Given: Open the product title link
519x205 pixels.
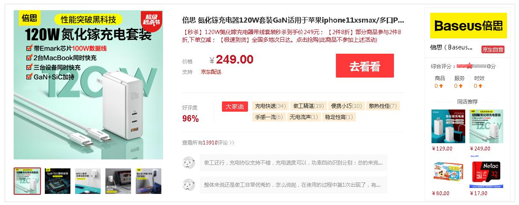Looking at the screenshot, I should [293, 20].
